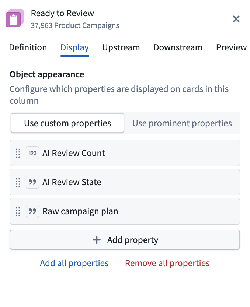Click the Add property button

(x=125, y=240)
